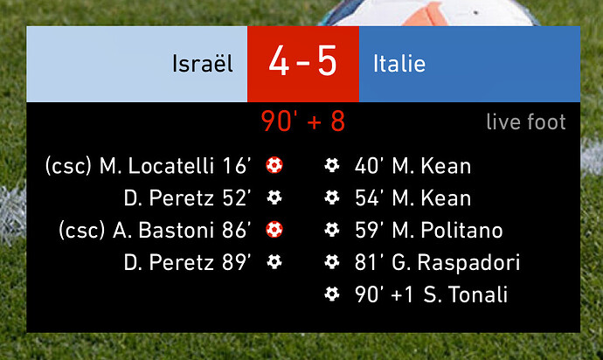Screen dimensions: 603x360
Task: Click the ball icon beside 90' +1 S. Tonali
Action: (331, 294)
